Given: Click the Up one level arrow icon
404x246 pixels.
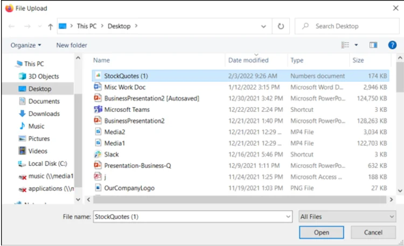Looking at the screenshot, I should pyautogui.click(x=50, y=26).
